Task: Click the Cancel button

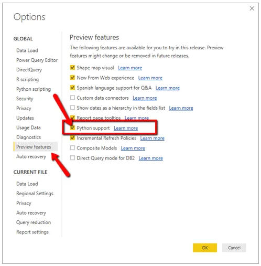Action: tap(234, 248)
